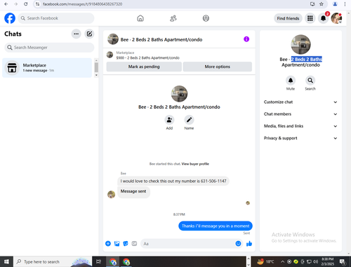Click the browser address bar URL
Screen dimensions: 351x267
(82, 4)
